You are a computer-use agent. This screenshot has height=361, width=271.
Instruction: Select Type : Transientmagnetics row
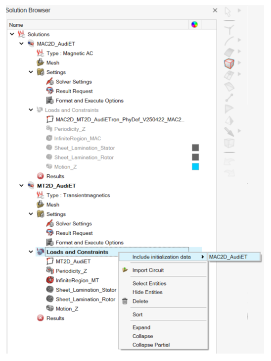[x=78, y=195]
